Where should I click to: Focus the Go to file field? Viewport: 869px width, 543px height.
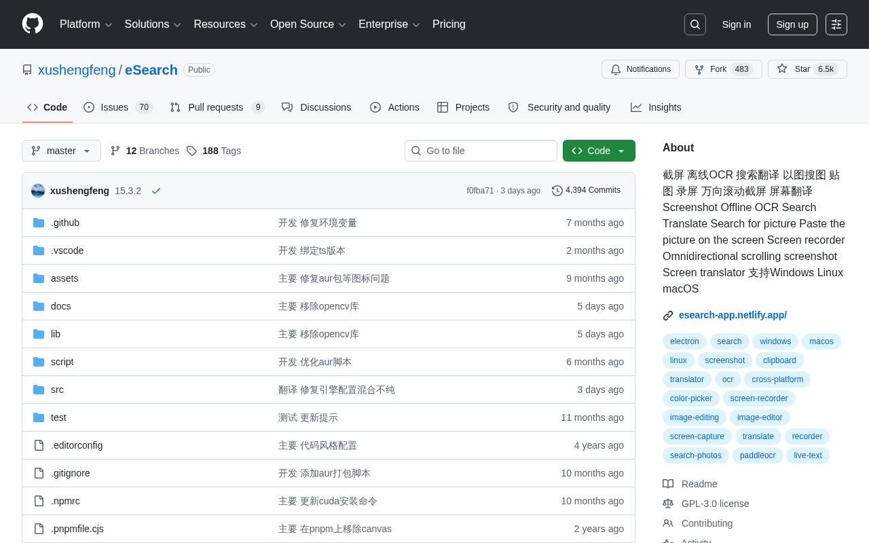click(481, 151)
